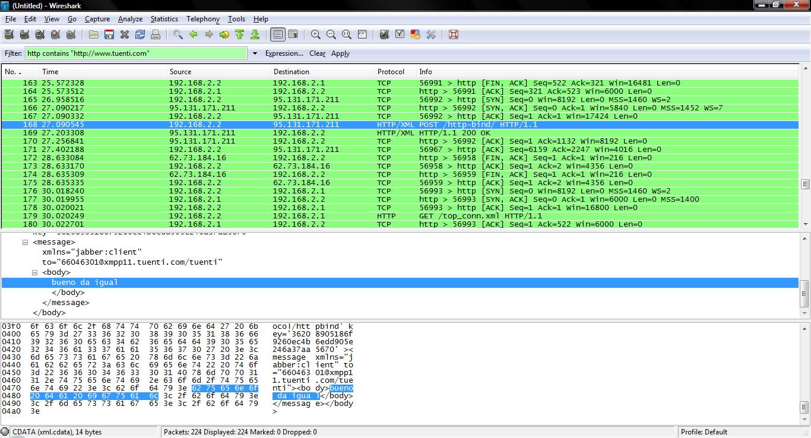Click the packet list vertical scrollbar

[x=805, y=184]
